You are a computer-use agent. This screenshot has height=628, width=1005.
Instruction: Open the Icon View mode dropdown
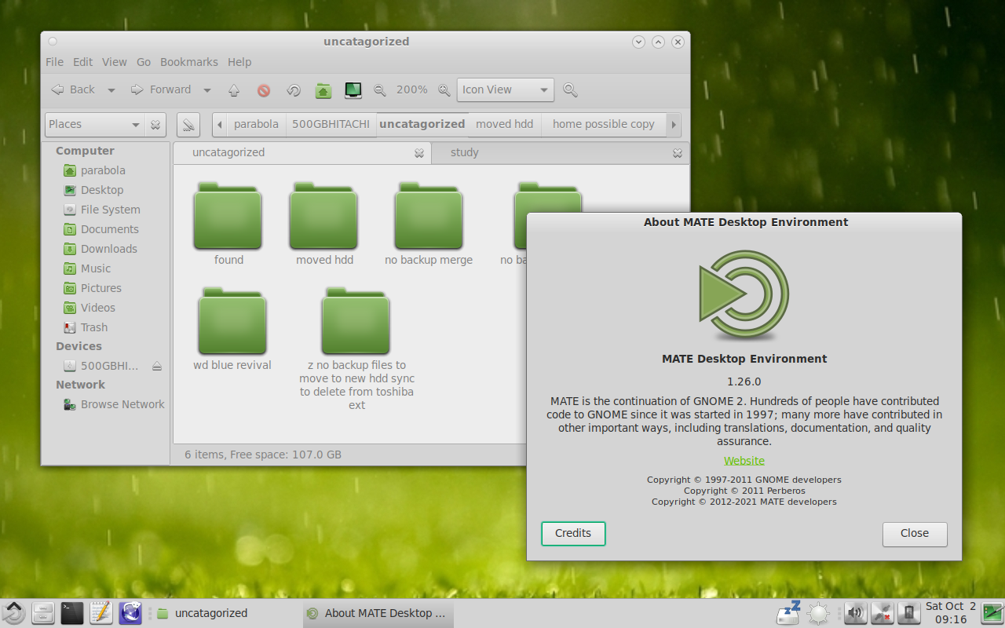(506, 90)
